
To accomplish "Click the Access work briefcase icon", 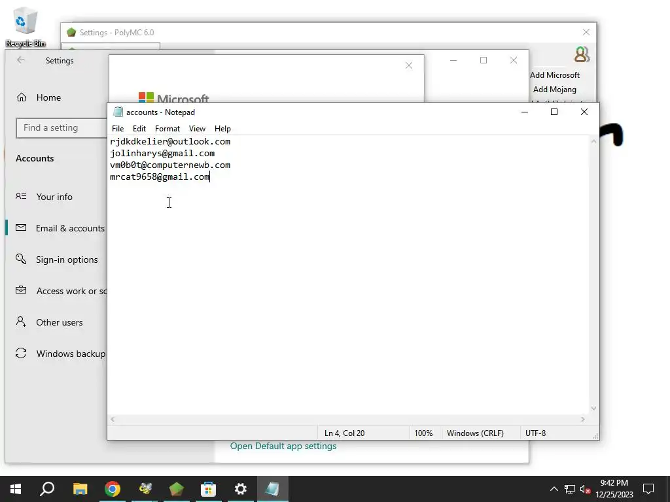I will [21, 290].
